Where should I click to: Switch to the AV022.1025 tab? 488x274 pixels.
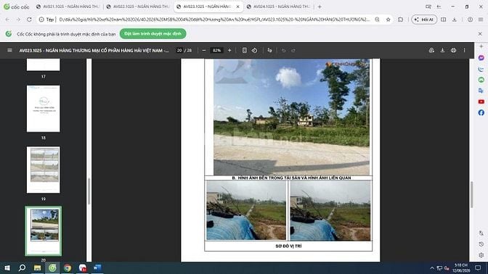139,7
